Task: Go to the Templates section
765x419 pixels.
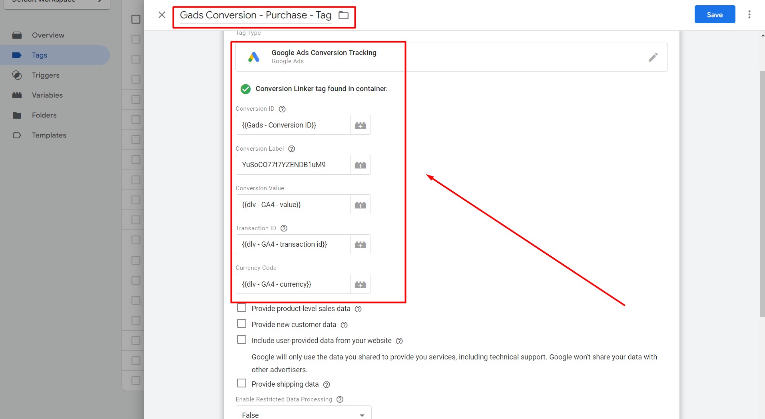Action: click(49, 135)
